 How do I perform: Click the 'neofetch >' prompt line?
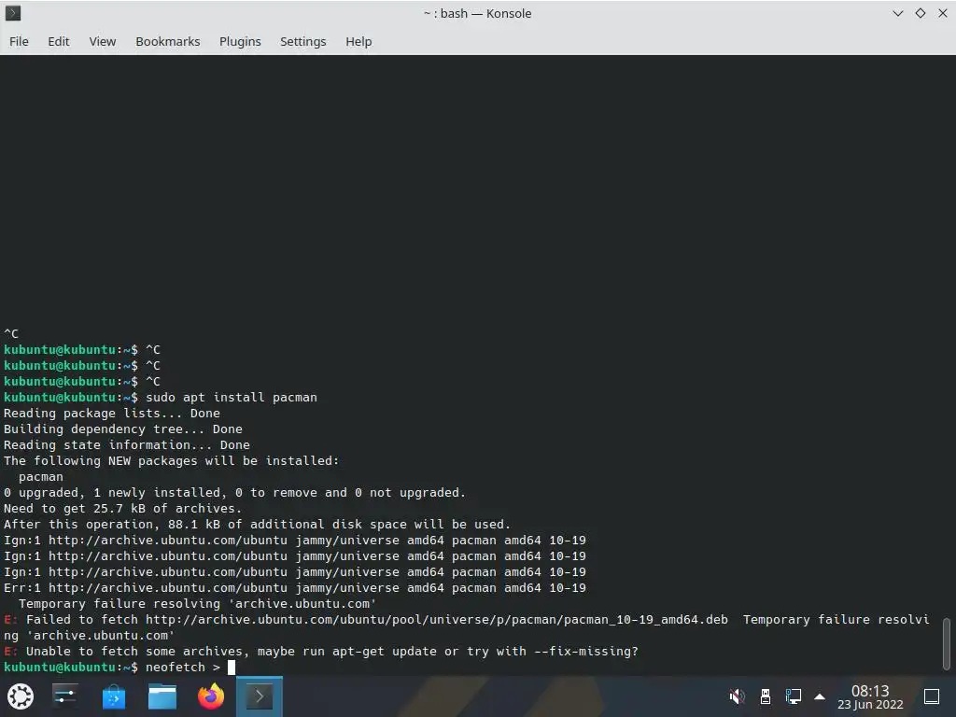(x=119, y=667)
